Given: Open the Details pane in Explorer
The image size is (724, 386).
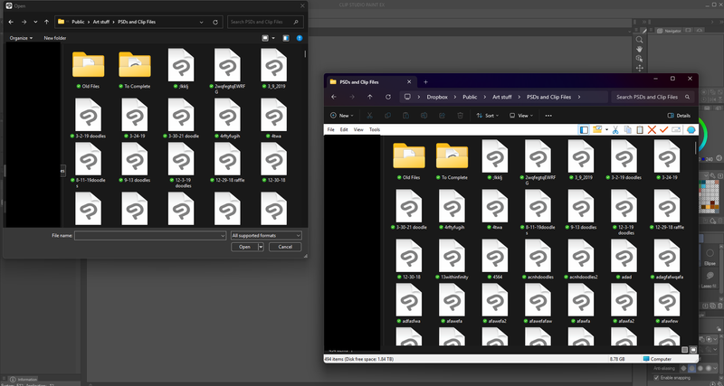Looking at the screenshot, I should (679, 116).
